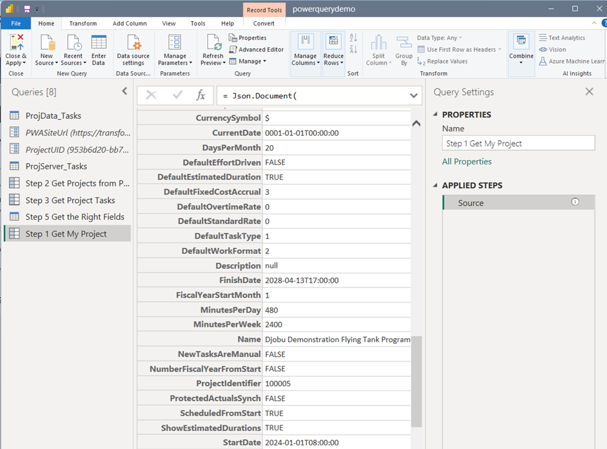Select the Source applied step
The image size is (607, 449).
pos(519,202)
